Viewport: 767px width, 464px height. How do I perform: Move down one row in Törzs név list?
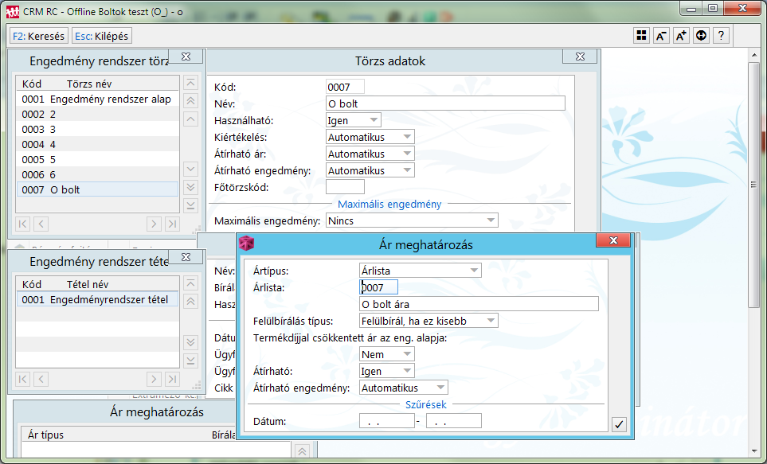pos(191,170)
